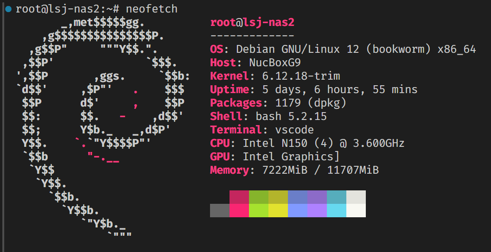The width and height of the screenshot is (491, 252).
Task: Click the hot pink swatch in bottom row
Action: 239,210
